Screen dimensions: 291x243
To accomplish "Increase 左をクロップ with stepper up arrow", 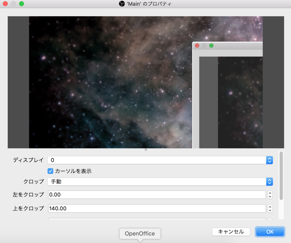I will (x=270, y=193).
